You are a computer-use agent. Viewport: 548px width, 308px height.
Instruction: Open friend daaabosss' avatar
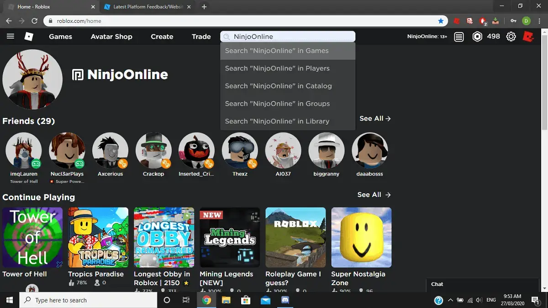point(370,151)
